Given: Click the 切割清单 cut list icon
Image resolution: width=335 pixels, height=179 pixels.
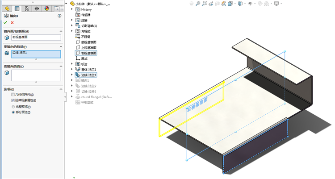Looking at the screenshot, I should point(78,25).
